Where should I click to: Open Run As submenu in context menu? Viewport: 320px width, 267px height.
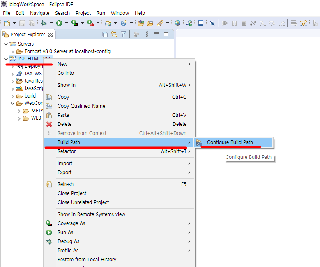pos(119,232)
